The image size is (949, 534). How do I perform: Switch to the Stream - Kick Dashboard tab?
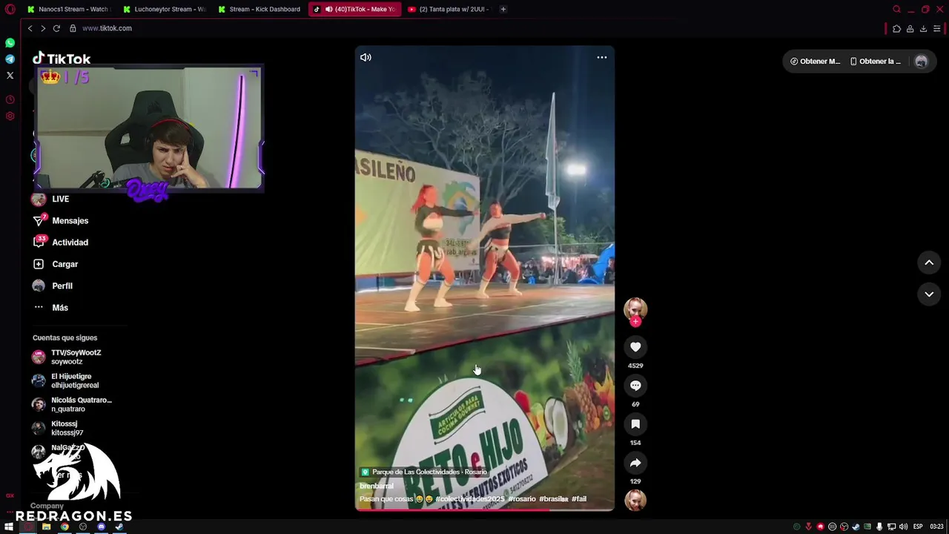coord(259,9)
